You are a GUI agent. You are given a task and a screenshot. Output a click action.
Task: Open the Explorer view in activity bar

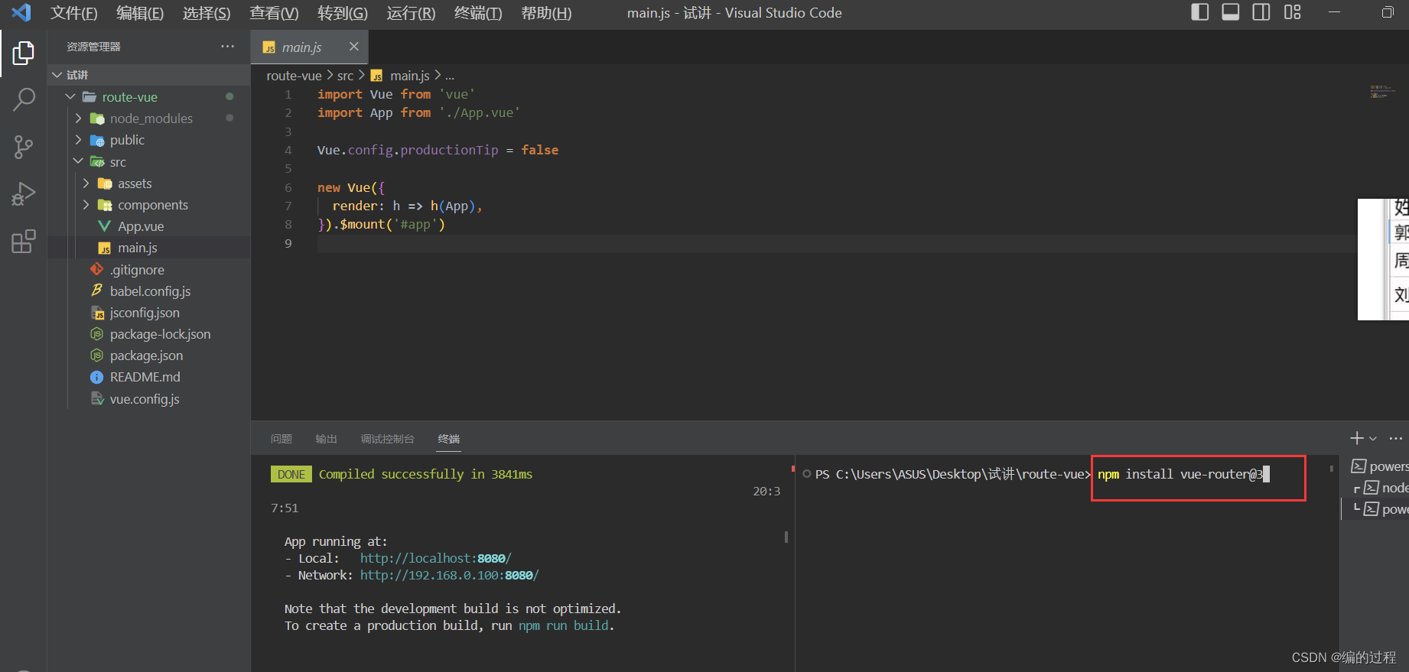[24, 54]
